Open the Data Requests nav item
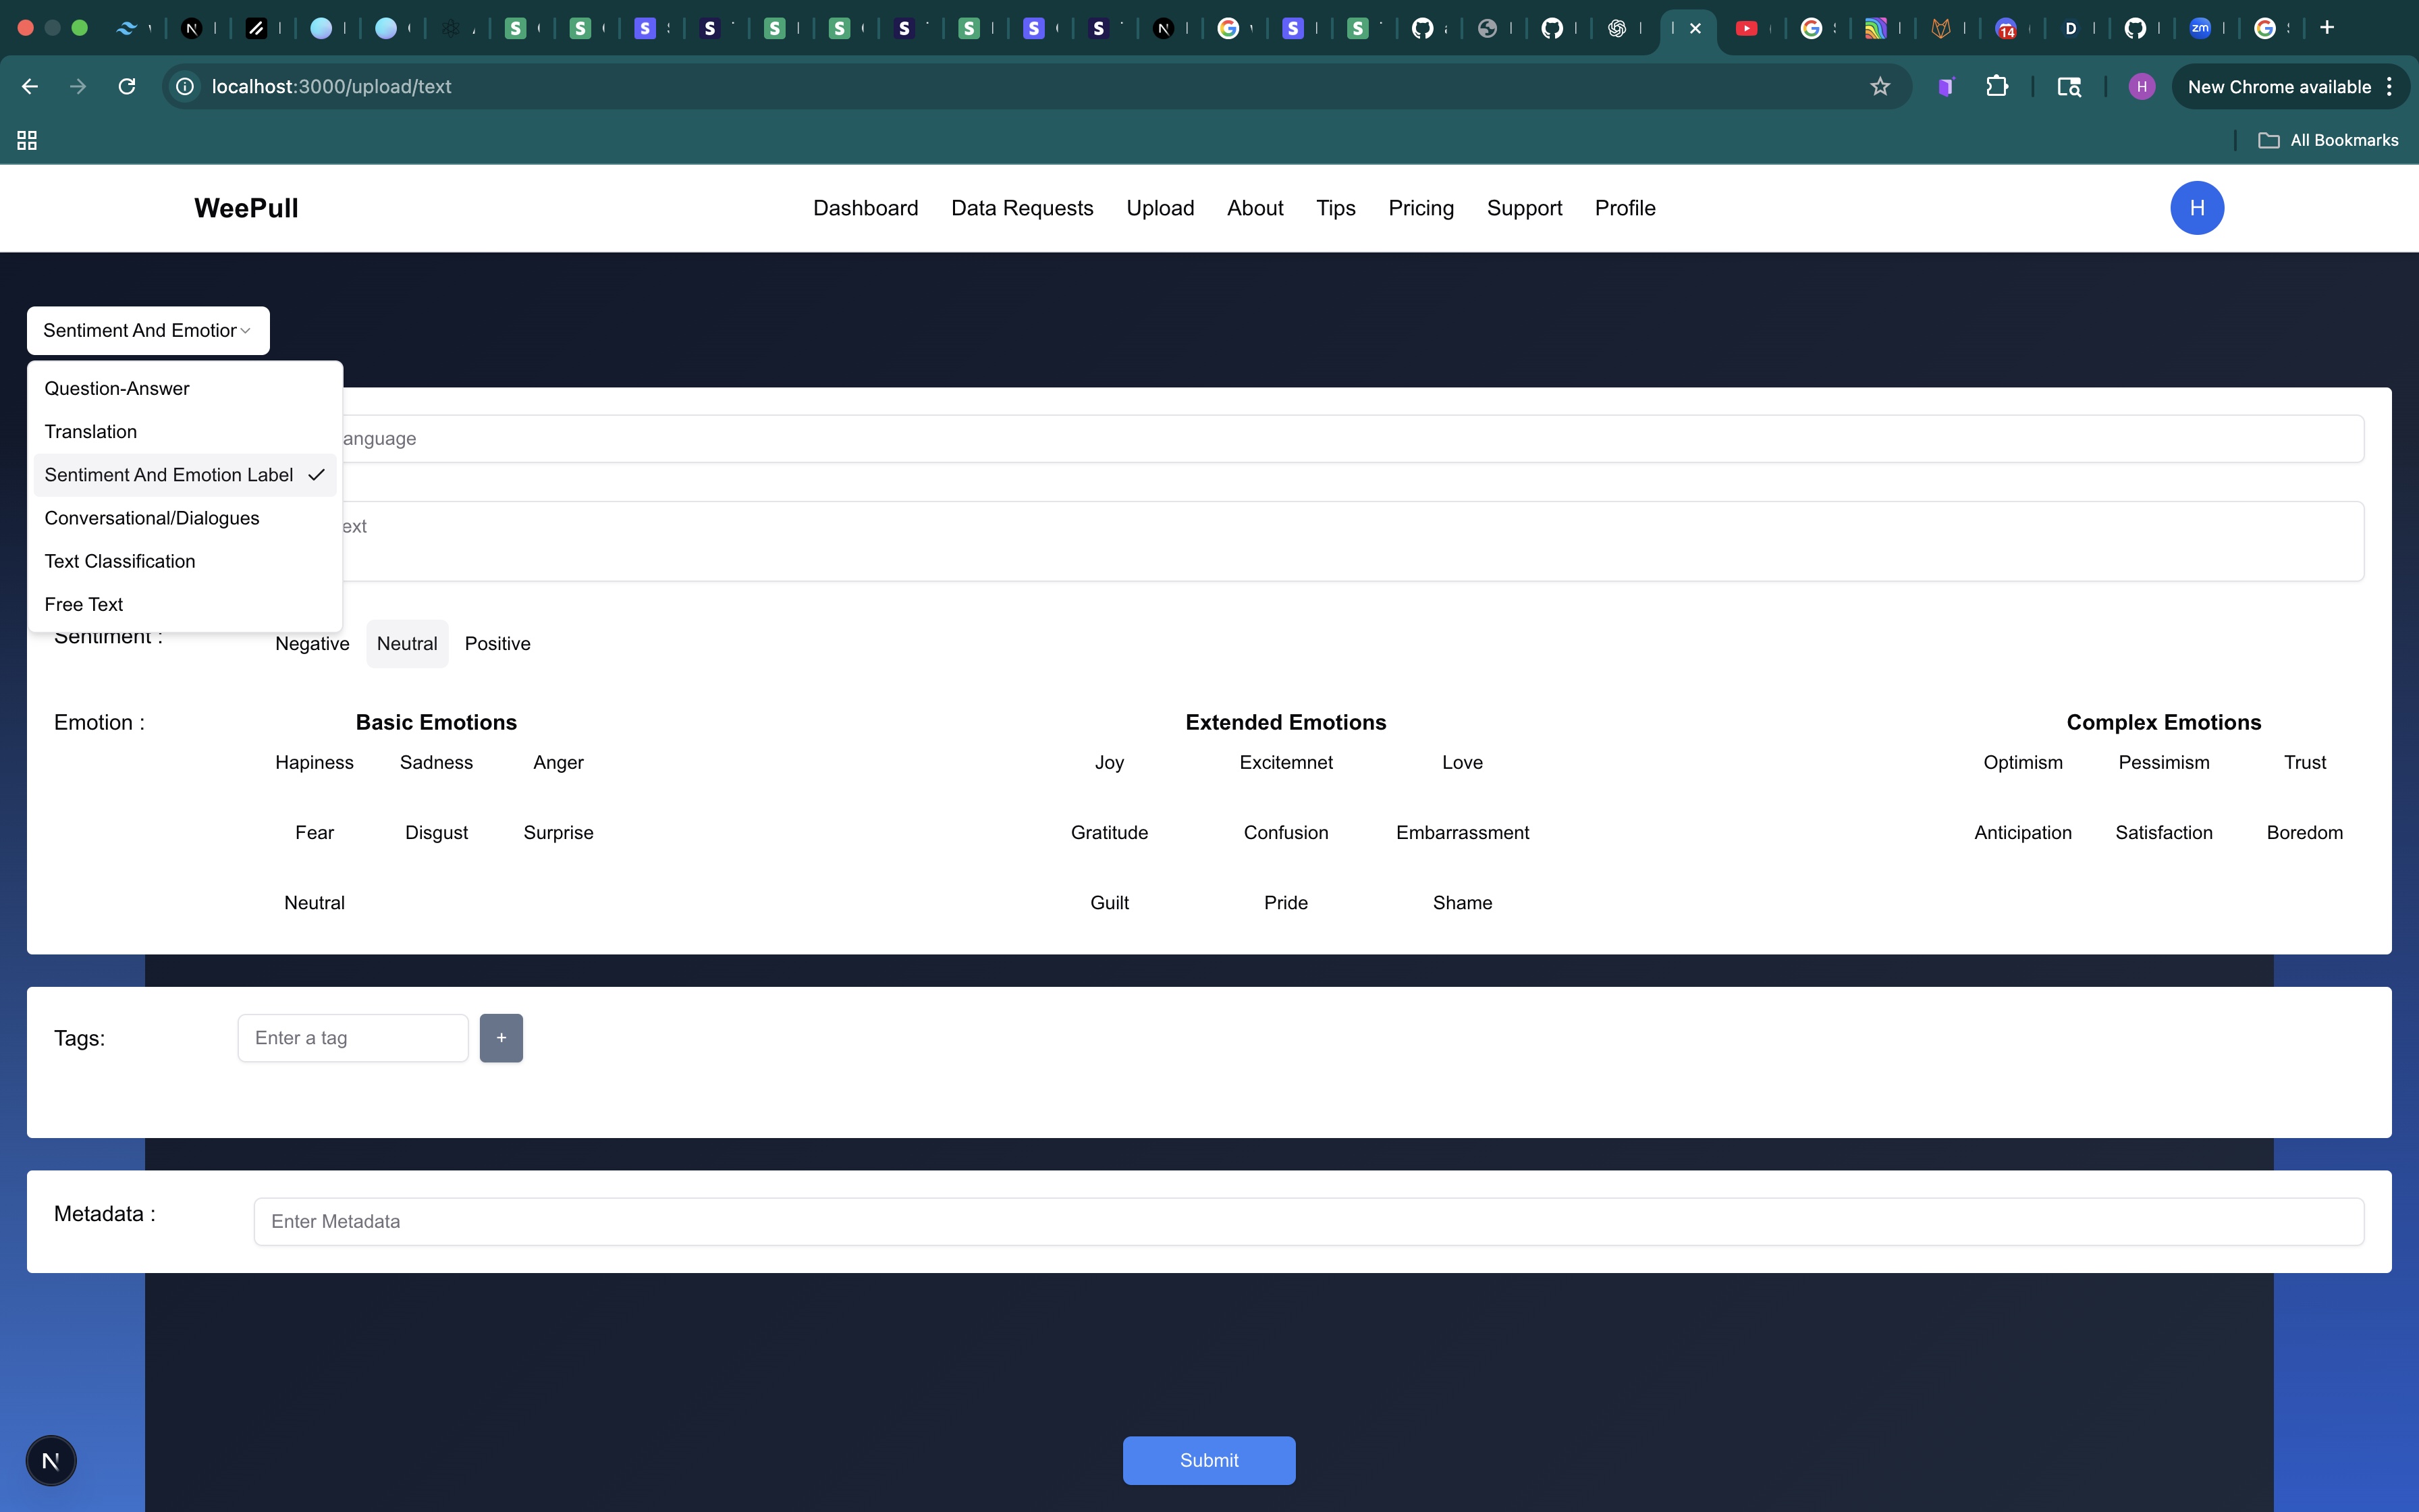2419x1512 pixels. [1022, 208]
